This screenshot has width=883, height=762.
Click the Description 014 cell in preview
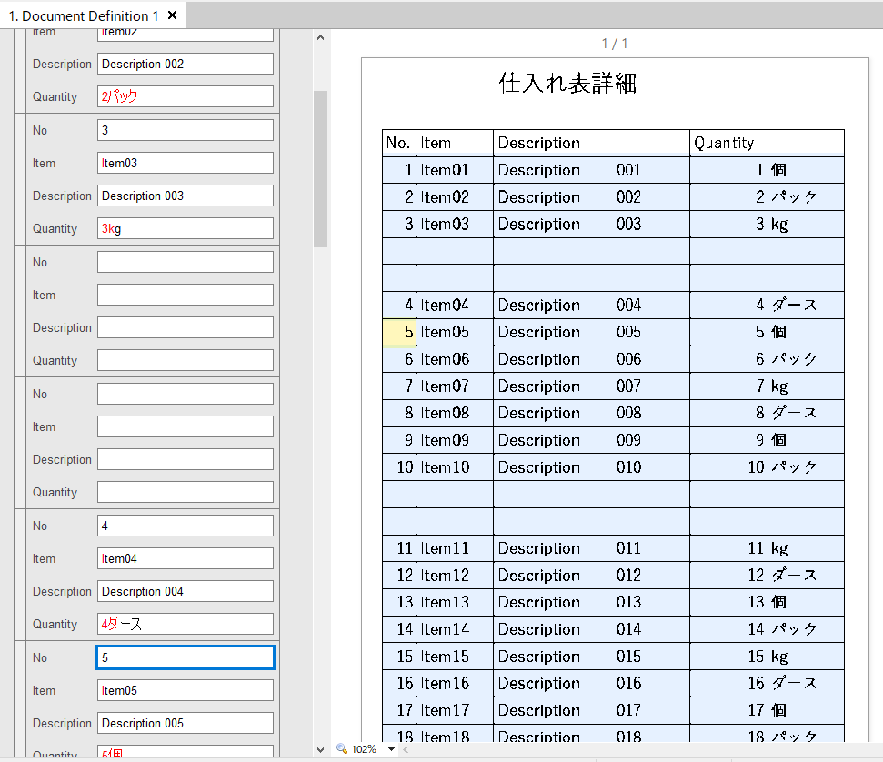tap(591, 629)
